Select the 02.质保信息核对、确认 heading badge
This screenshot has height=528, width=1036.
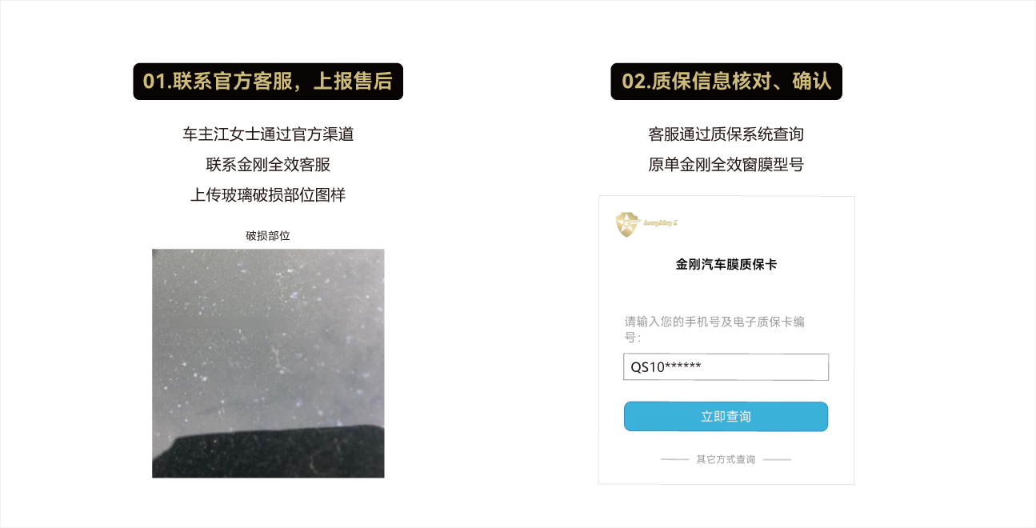726,82
